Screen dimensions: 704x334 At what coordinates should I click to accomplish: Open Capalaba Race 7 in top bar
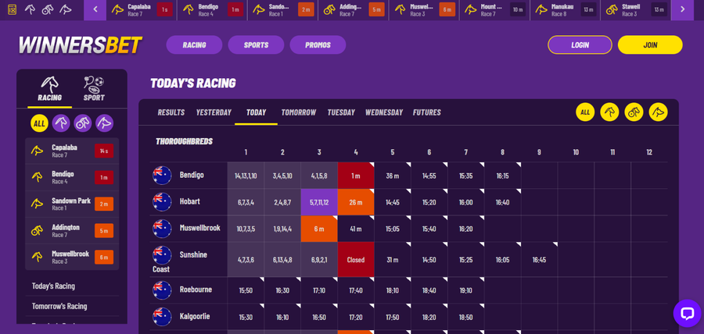[142, 10]
